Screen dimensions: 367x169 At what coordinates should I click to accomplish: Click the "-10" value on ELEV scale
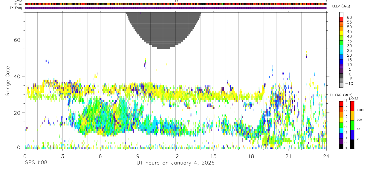349,84
